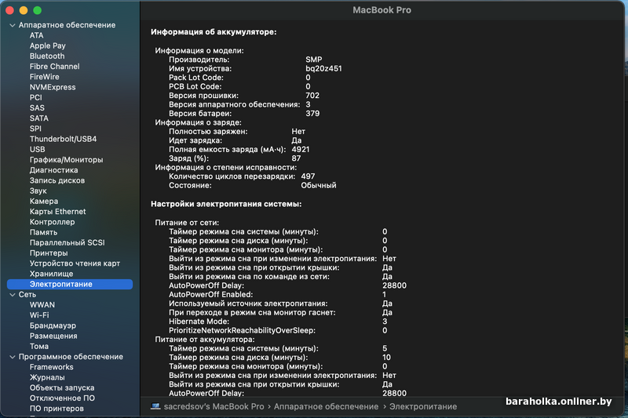Select Frameworks under software
The image size is (628, 418).
click(x=51, y=367)
